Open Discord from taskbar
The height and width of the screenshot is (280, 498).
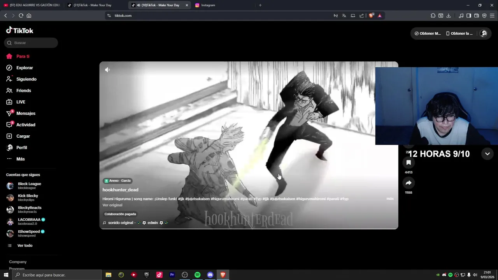point(210,275)
